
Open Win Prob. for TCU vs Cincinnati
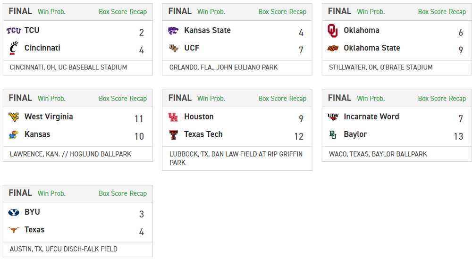52,12
